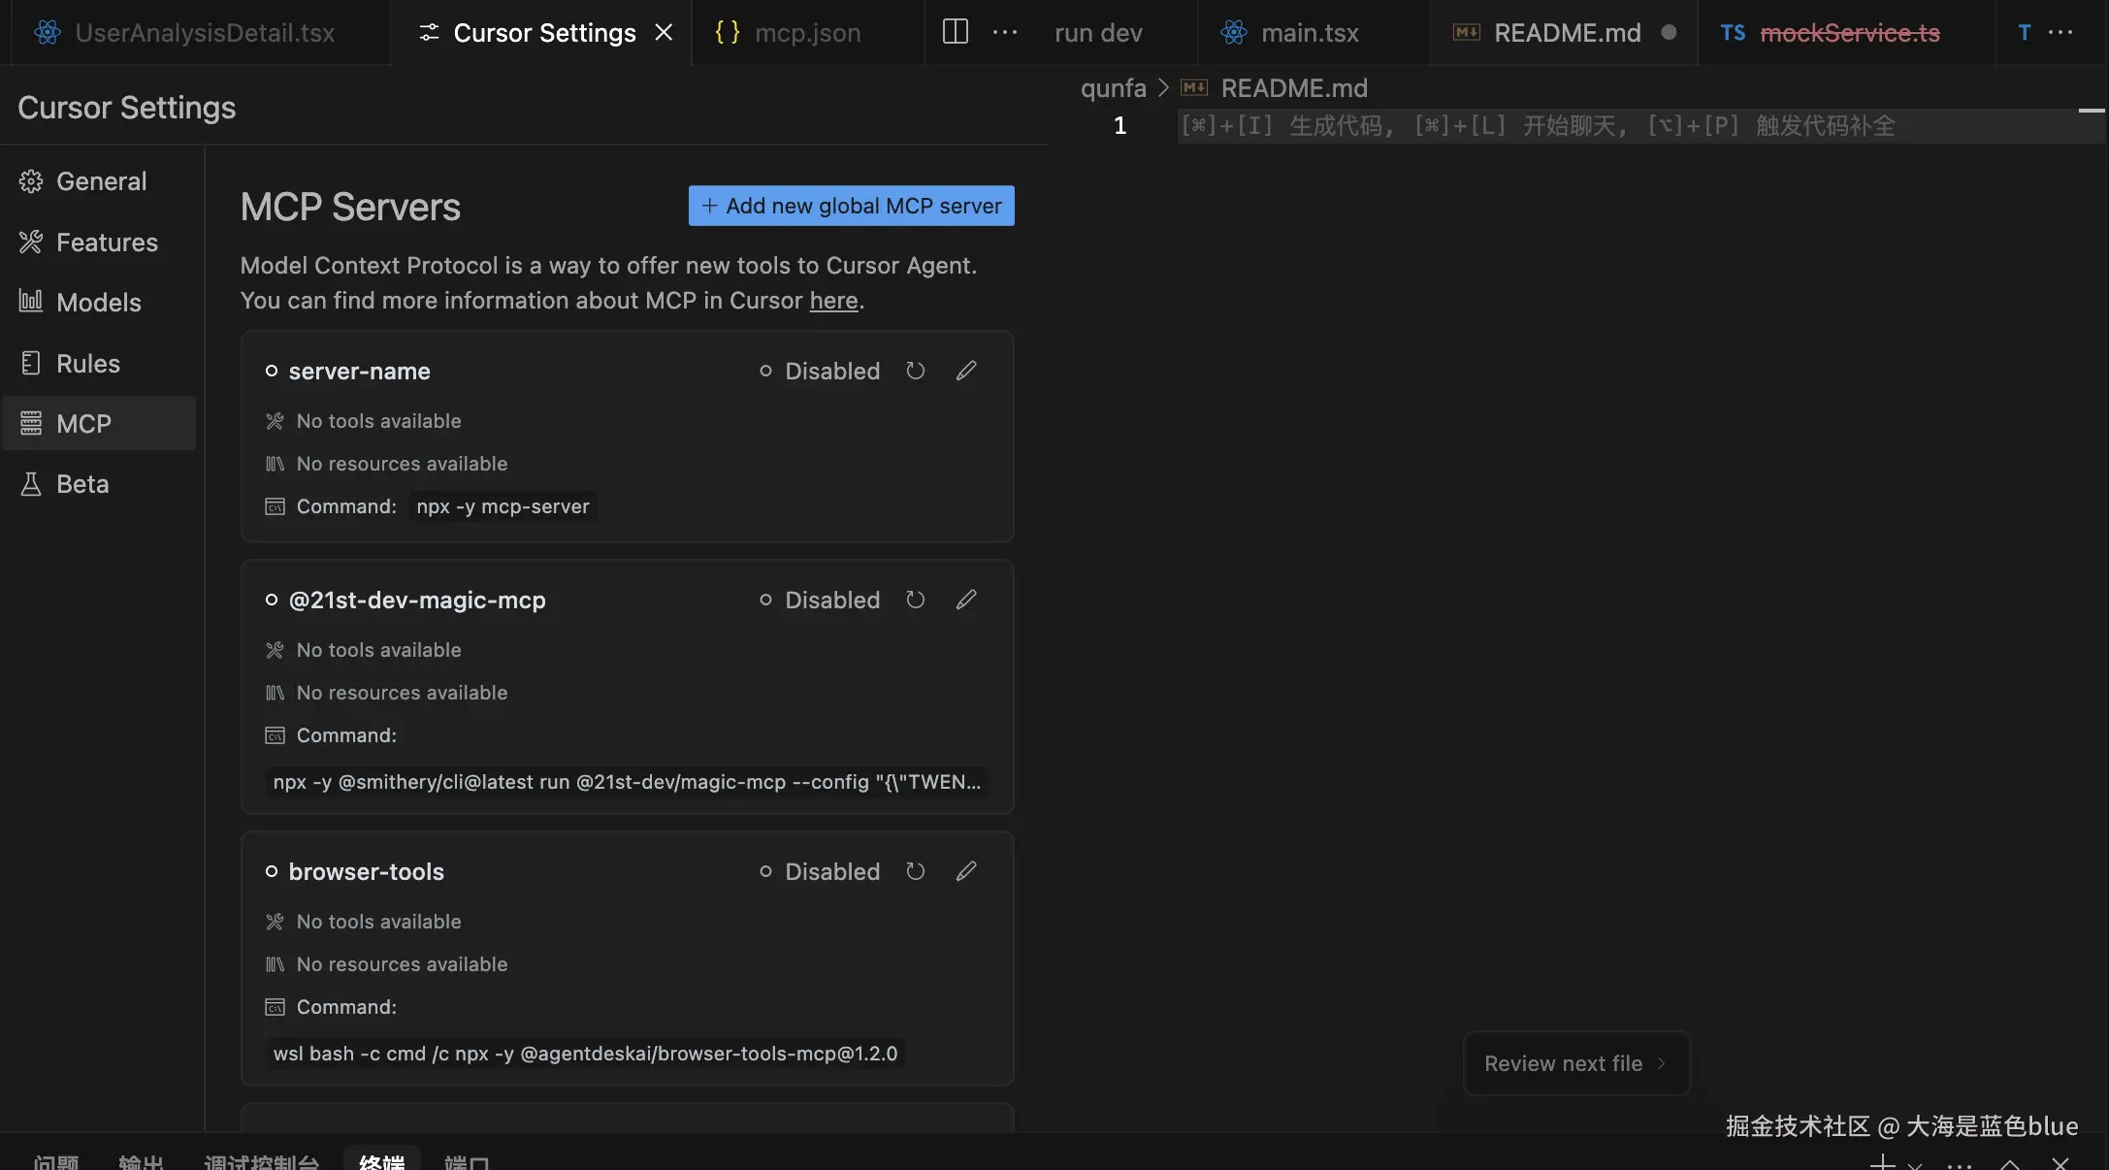Close the Cursor Settings tab
This screenshot has height=1170, width=2109.
pyautogui.click(x=664, y=33)
